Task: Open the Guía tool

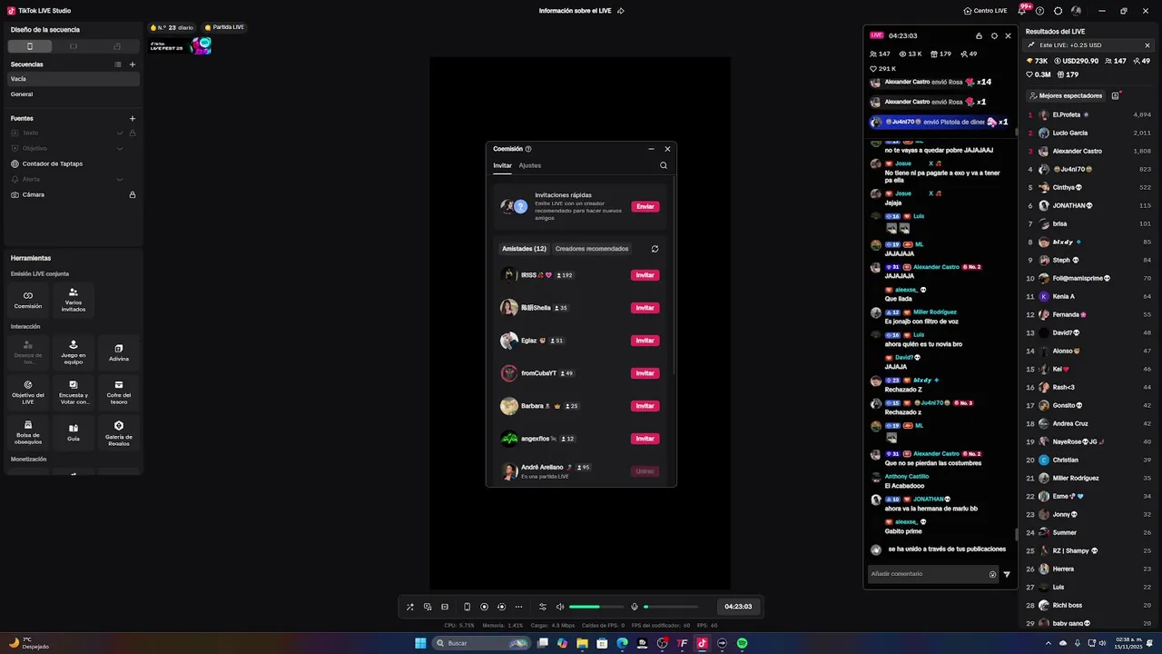Action: 74,432
